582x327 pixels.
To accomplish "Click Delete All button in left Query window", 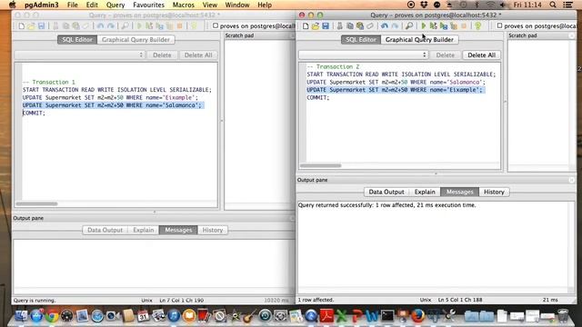I will coord(198,54).
